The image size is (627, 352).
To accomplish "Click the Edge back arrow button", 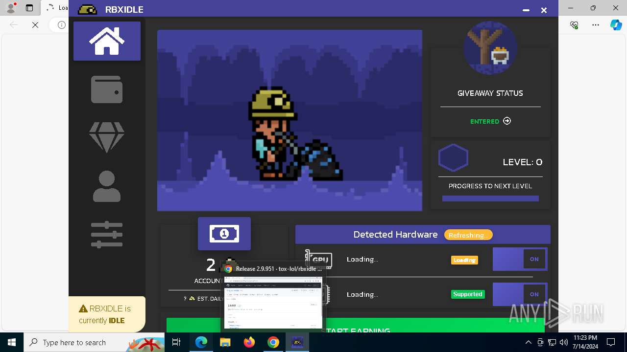I will click(14, 25).
